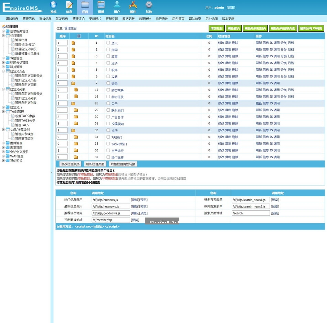Click the folder icon for 排行 row
Viewport: 327px width, 323px height.
pyautogui.click(x=73, y=130)
